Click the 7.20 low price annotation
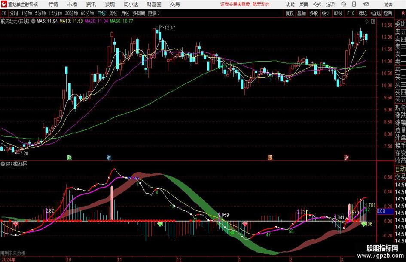Screen dimensions: 406x262 point(24,154)
